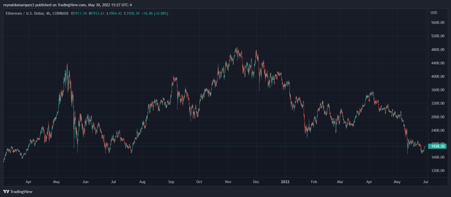The width and height of the screenshot is (451, 197).
Task: Click the 4800.00 price axis label
Action: 437,50
